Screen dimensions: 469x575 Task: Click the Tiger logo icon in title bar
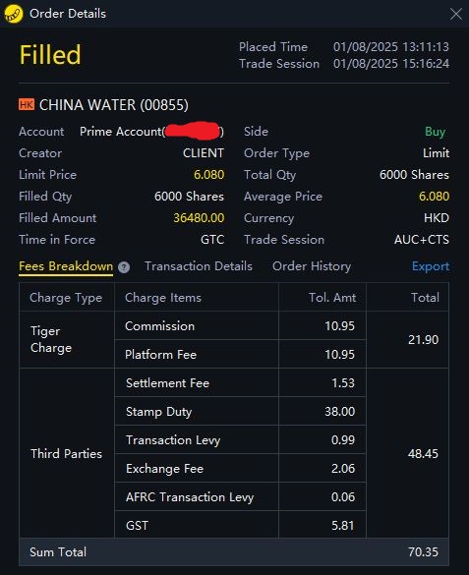(x=14, y=14)
